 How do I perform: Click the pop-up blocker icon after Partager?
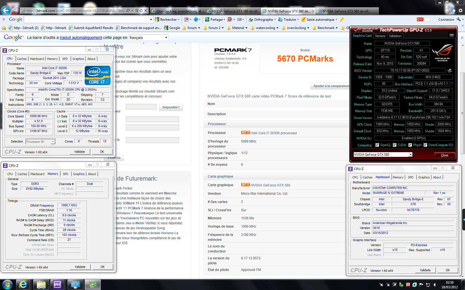[x=229, y=19]
